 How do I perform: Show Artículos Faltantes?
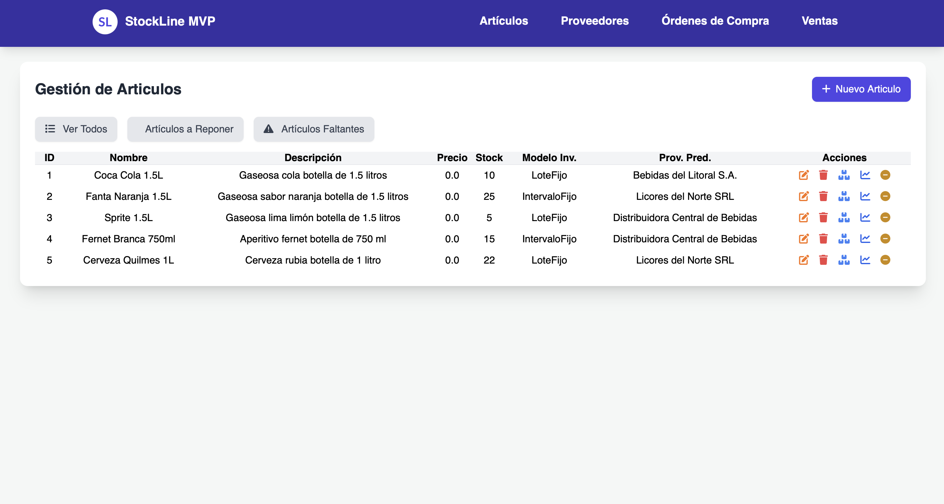pyautogui.click(x=314, y=129)
